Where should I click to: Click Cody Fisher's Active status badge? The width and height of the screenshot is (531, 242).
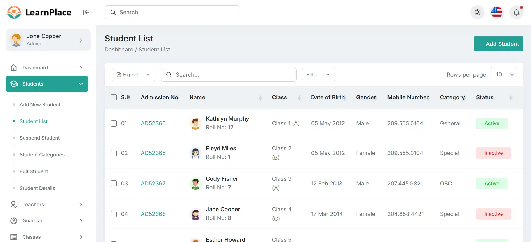492,184
